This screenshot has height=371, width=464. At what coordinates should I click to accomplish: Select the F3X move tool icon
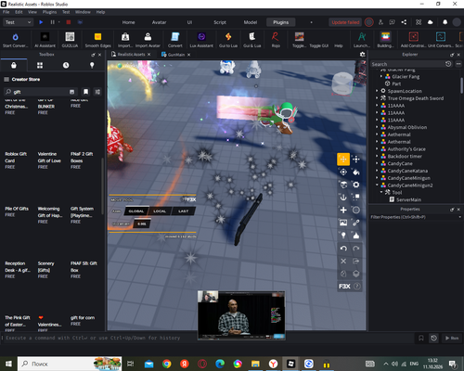pyautogui.click(x=343, y=160)
